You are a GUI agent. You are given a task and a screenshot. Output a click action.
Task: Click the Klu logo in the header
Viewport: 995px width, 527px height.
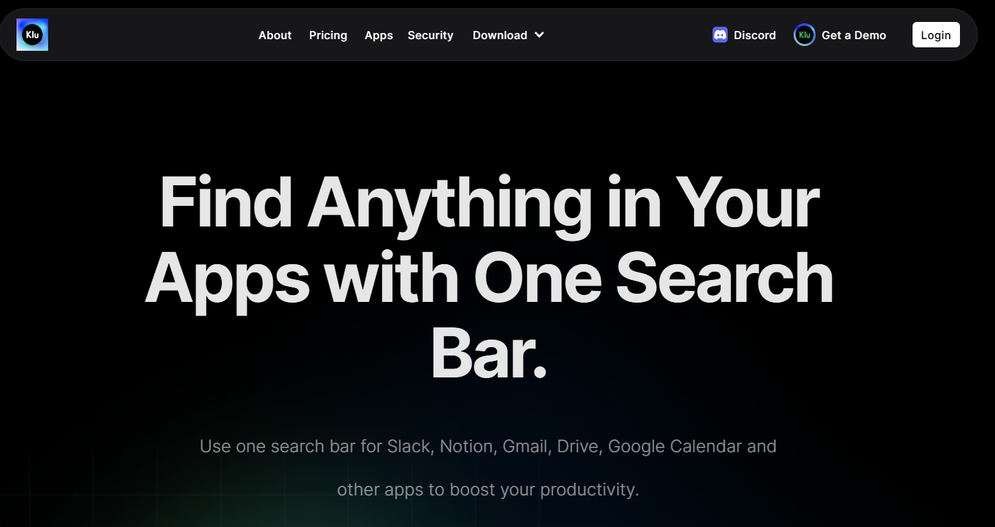click(x=32, y=35)
